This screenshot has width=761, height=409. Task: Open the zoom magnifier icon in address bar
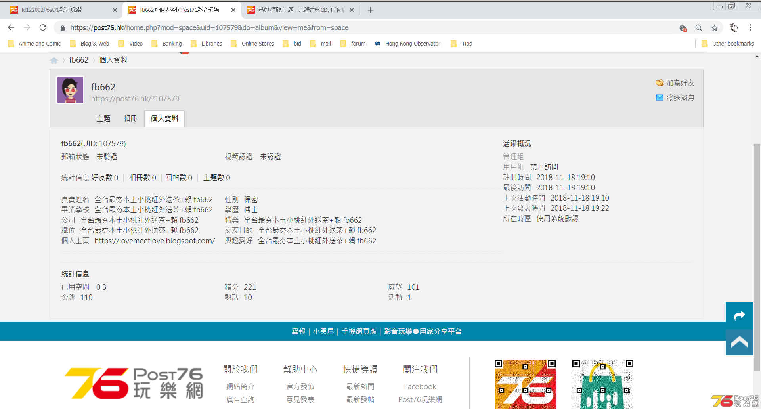(x=699, y=28)
